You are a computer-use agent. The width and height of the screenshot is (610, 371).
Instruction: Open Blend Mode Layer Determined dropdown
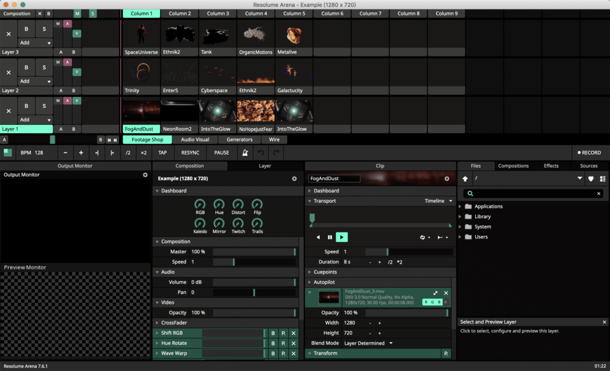(368, 343)
